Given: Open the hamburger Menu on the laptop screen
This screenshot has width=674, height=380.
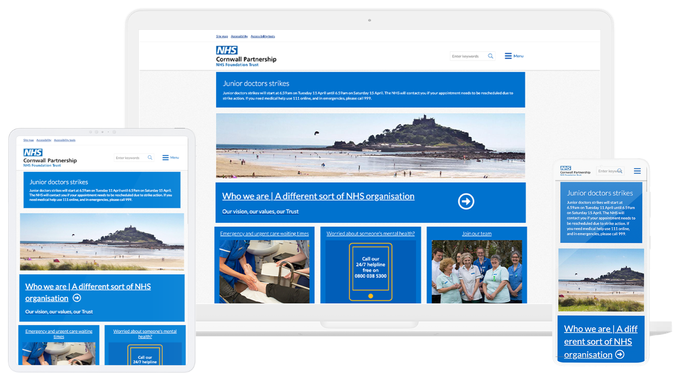Looking at the screenshot, I should pyautogui.click(x=514, y=56).
